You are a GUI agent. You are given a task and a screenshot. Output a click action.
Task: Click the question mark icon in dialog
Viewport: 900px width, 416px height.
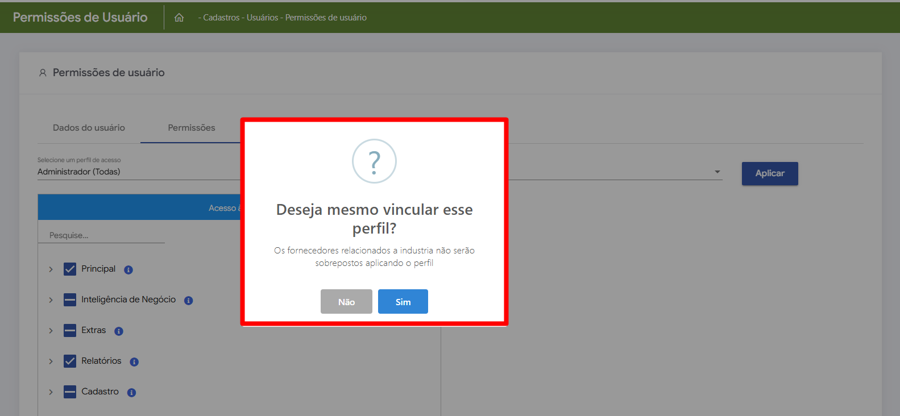coord(374,161)
